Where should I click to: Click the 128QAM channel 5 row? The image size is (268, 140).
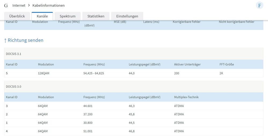coord(43,73)
